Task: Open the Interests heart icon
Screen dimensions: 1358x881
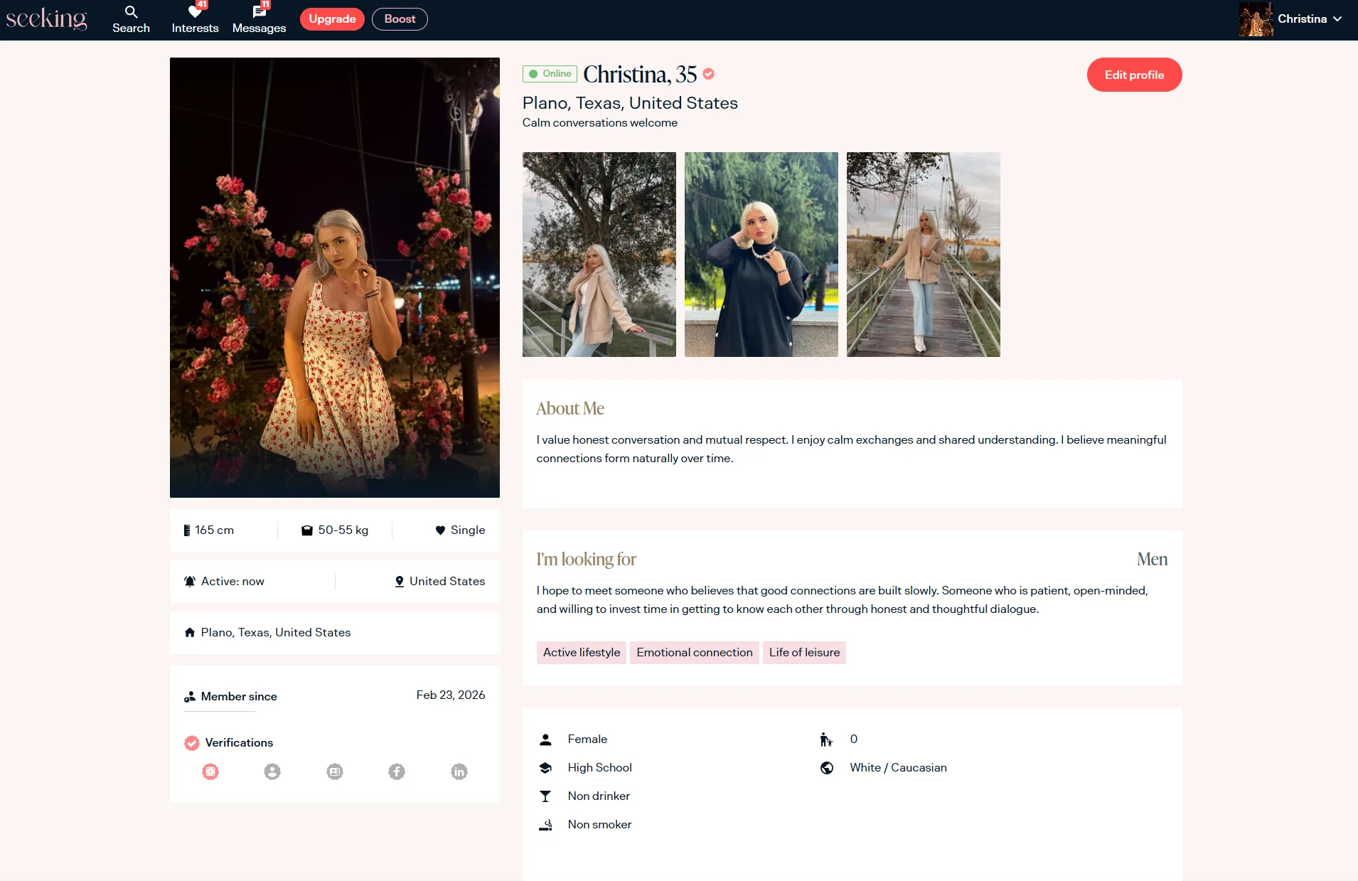Action: [195, 13]
